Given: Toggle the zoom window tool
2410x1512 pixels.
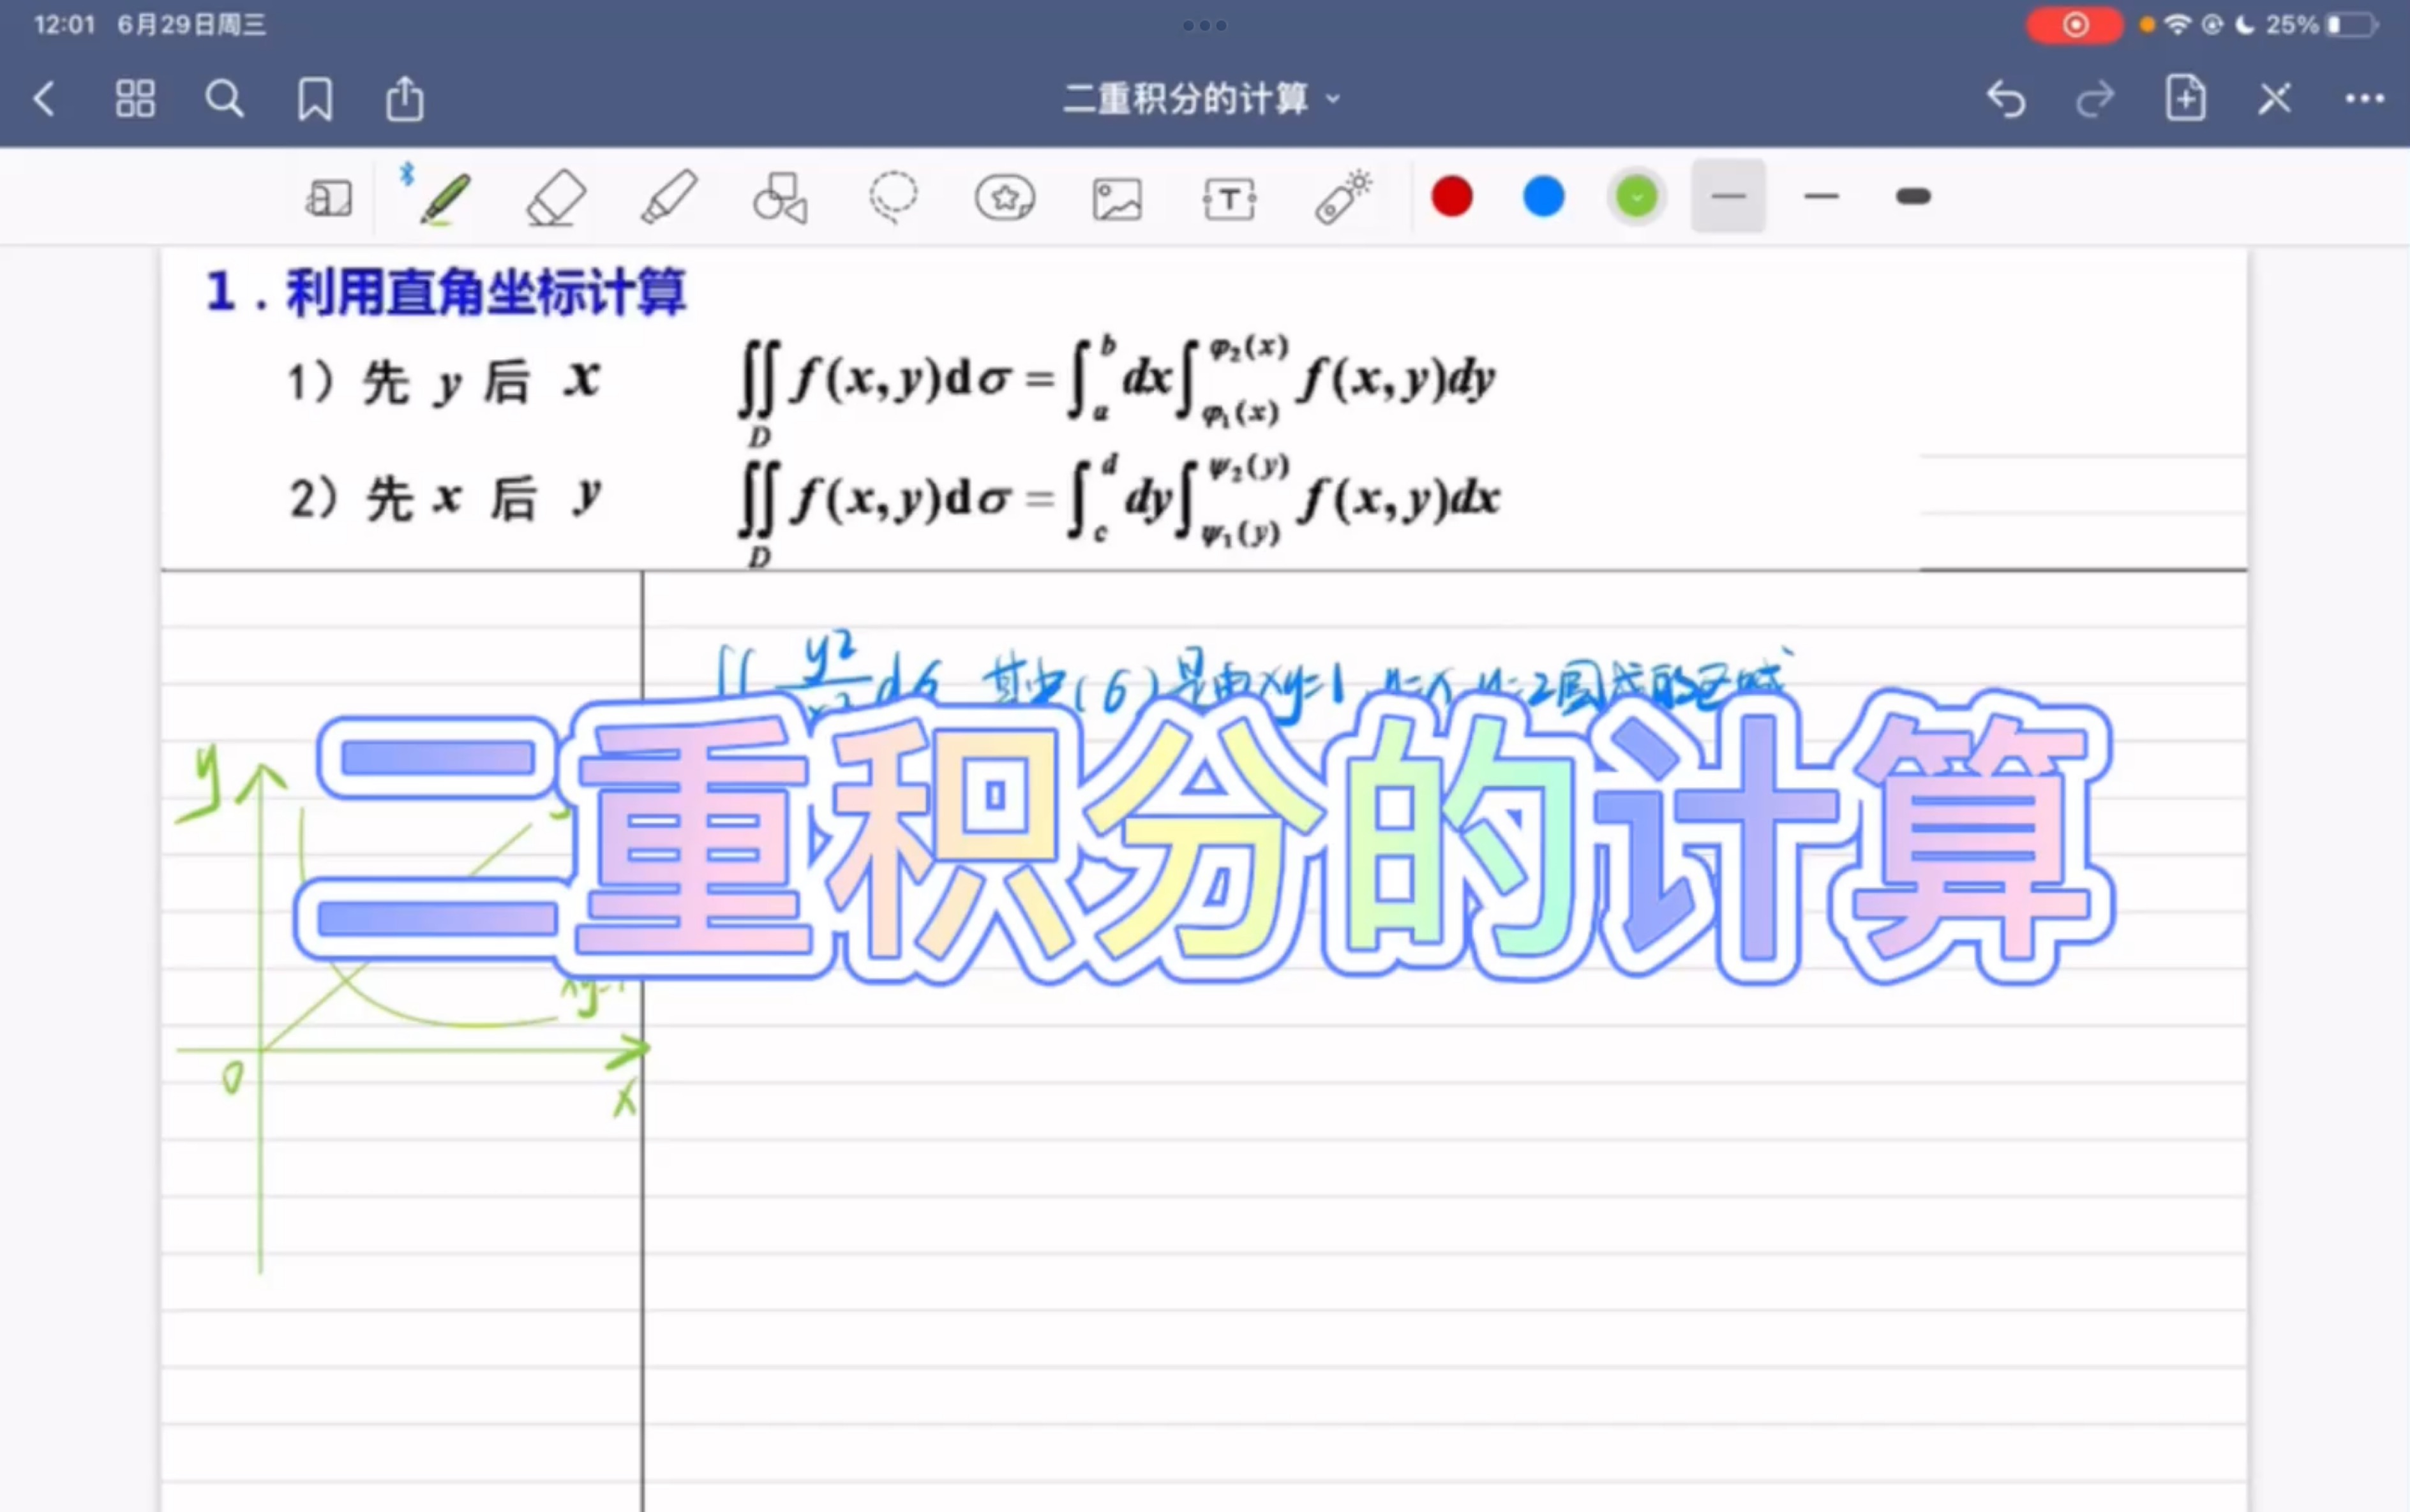Looking at the screenshot, I should tap(329, 198).
